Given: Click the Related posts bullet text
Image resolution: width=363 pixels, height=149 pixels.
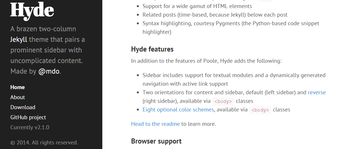Looking at the screenshot, I should (215, 15).
